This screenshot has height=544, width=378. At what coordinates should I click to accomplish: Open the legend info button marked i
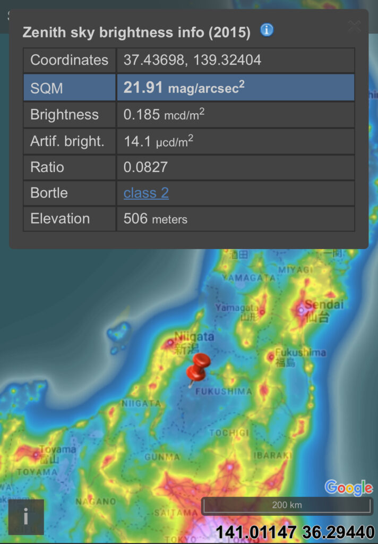coord(26,516)
